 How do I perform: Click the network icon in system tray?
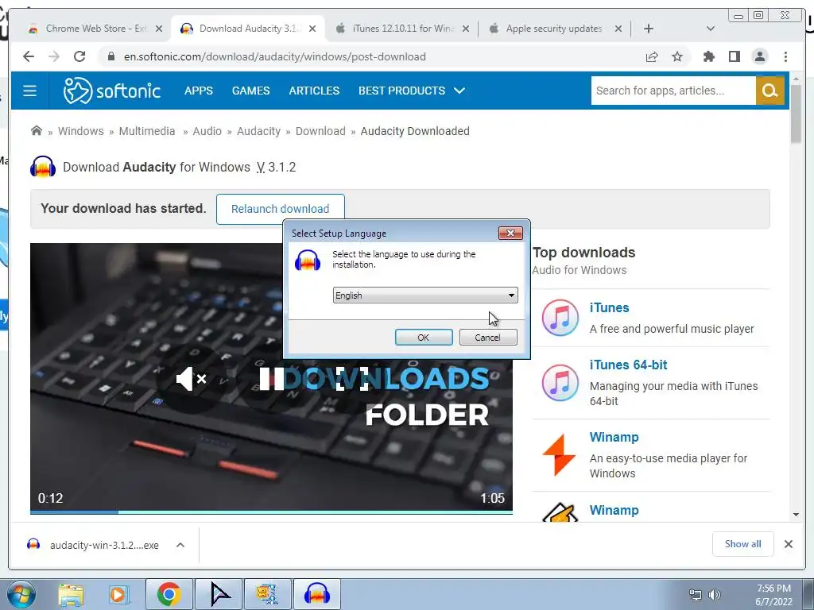point(695,595)
